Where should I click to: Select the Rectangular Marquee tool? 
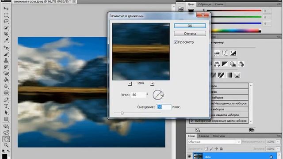click(6, 15)
